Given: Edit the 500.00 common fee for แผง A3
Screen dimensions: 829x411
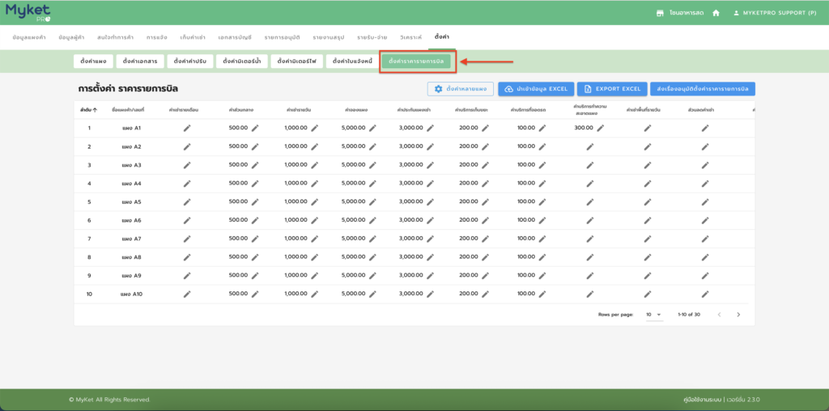Looking at the screenshot, I should tap(255, 165).
